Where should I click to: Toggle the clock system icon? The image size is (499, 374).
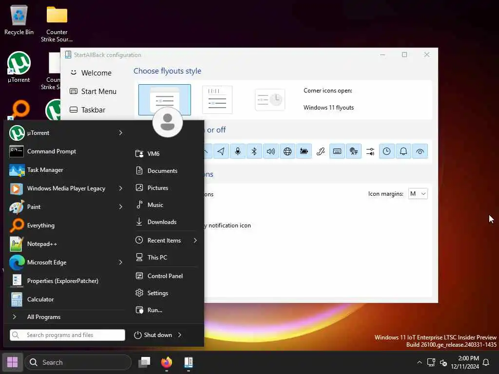point(386,151)
